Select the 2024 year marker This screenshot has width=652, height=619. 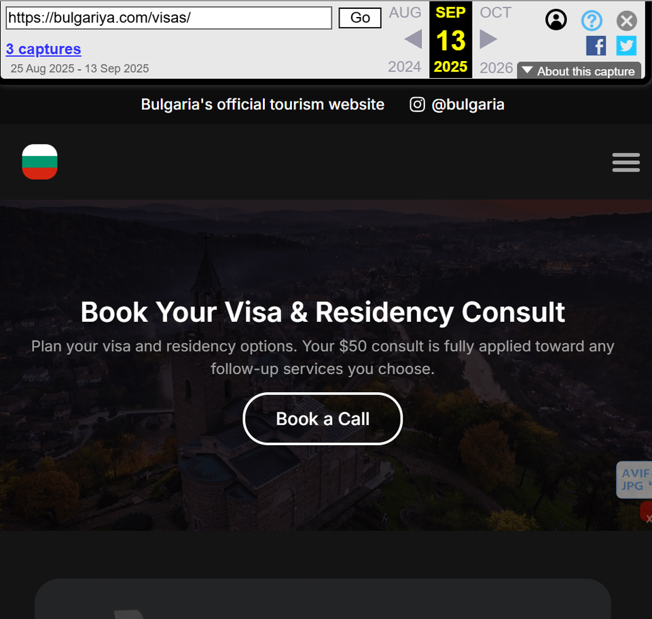(x=404, y=67)
